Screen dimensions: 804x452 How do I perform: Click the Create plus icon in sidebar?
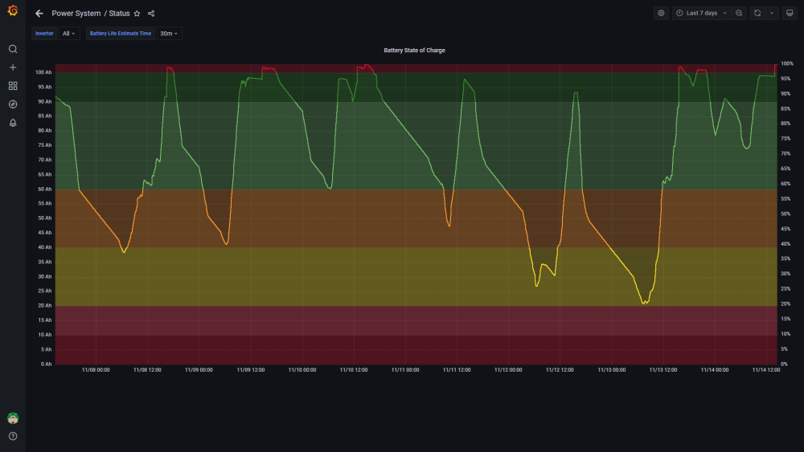[x=13, y=67]
